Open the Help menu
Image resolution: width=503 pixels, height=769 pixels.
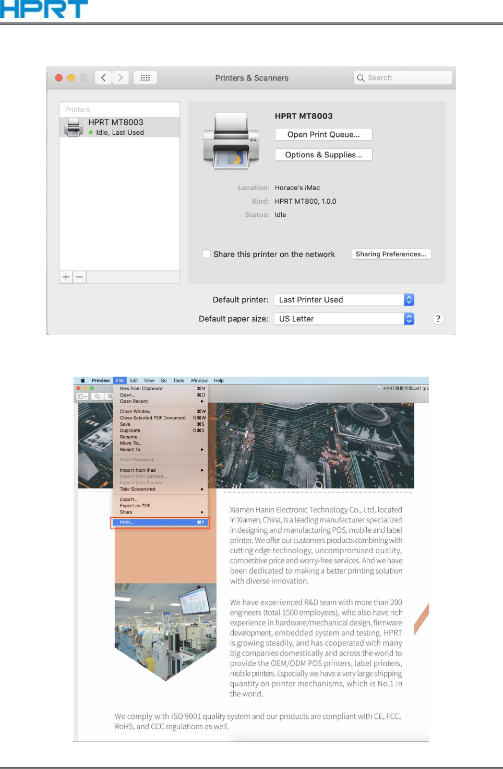[x=219, y=380]
